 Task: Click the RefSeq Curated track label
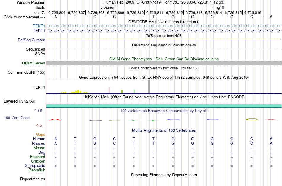(x=31, y=40)
